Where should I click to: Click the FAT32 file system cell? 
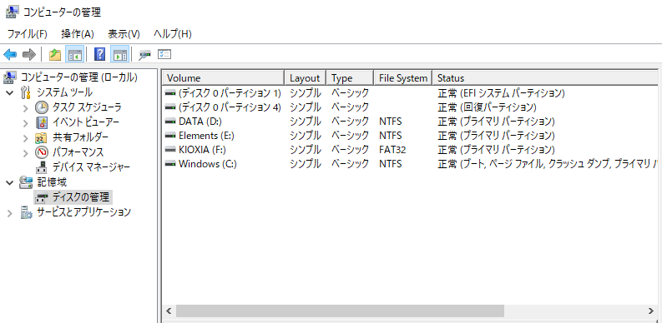[x=392, y=150]
